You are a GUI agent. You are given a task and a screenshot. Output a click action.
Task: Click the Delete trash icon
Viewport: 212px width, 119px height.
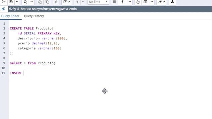(56, 2)
